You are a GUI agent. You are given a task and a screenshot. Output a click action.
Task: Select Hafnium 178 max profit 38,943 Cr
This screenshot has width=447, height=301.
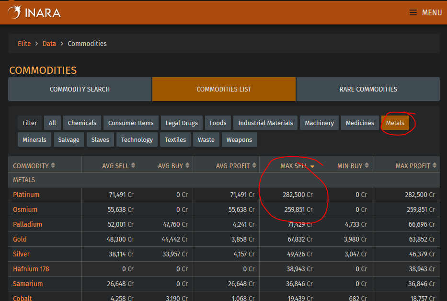[x=422, y=269]
